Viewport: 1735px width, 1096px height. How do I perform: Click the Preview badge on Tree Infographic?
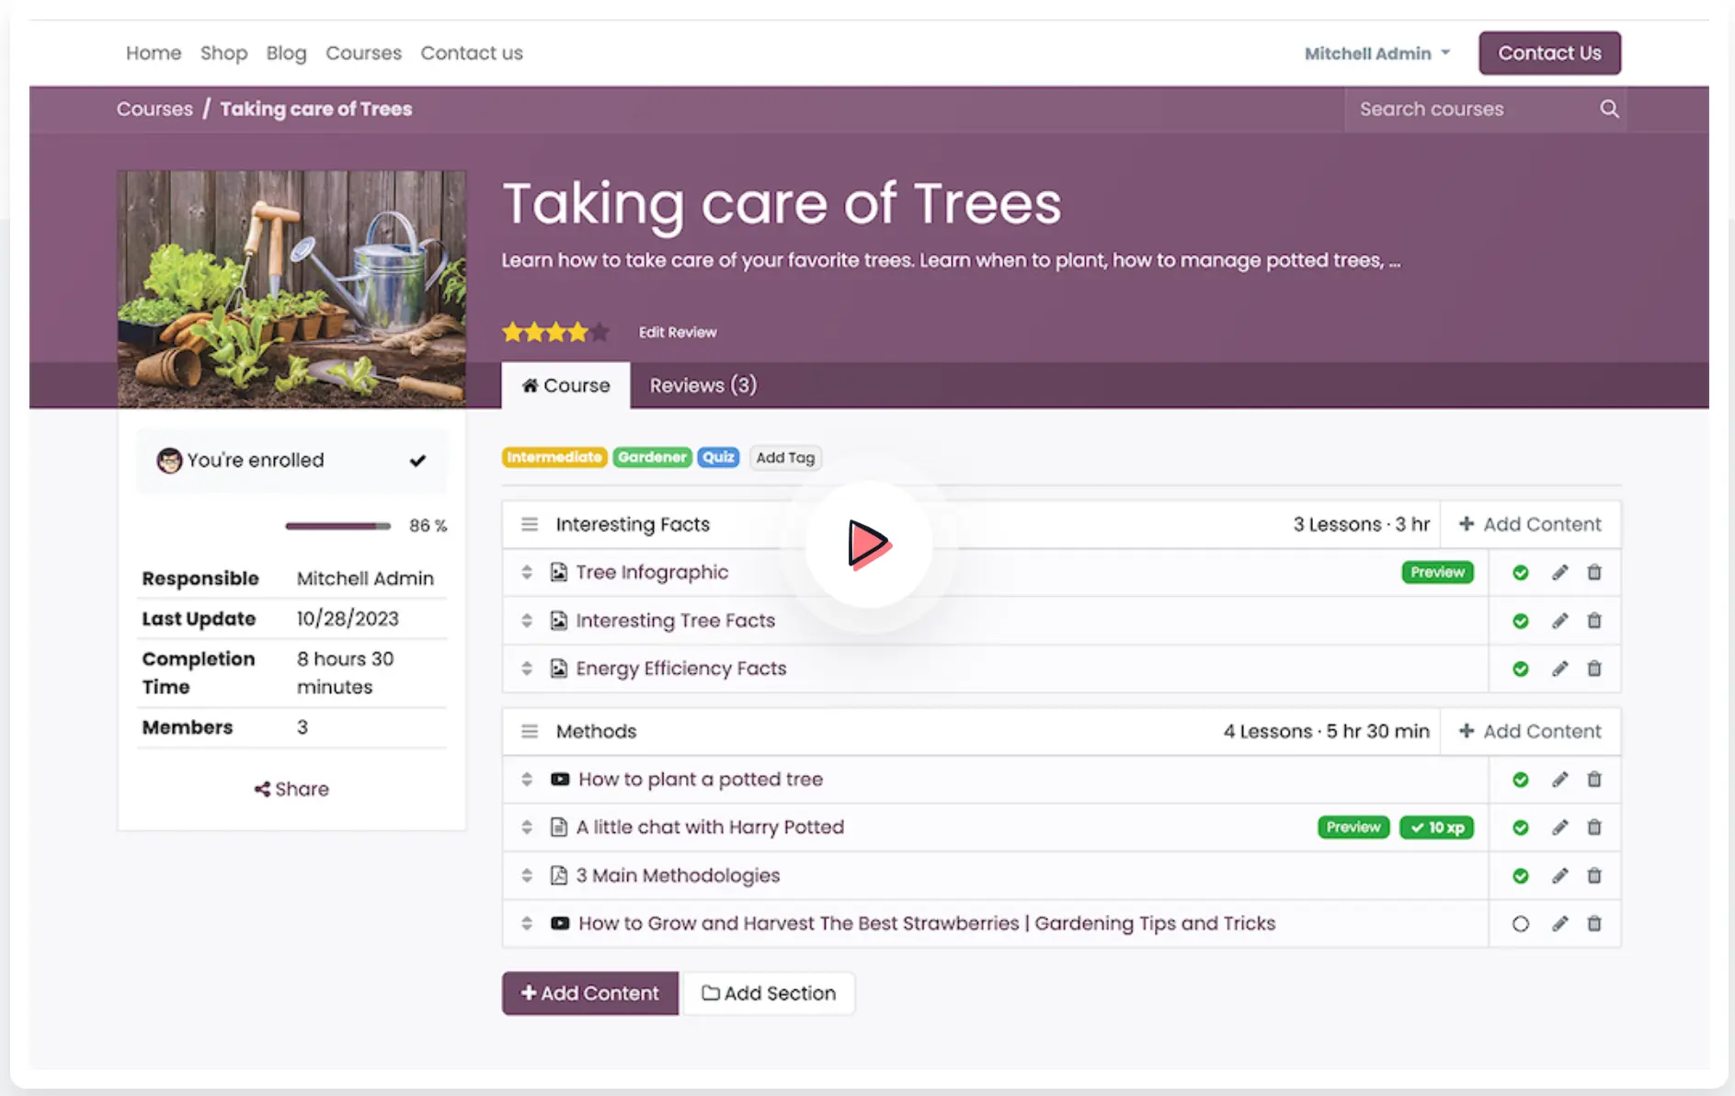pos(1437,572)
